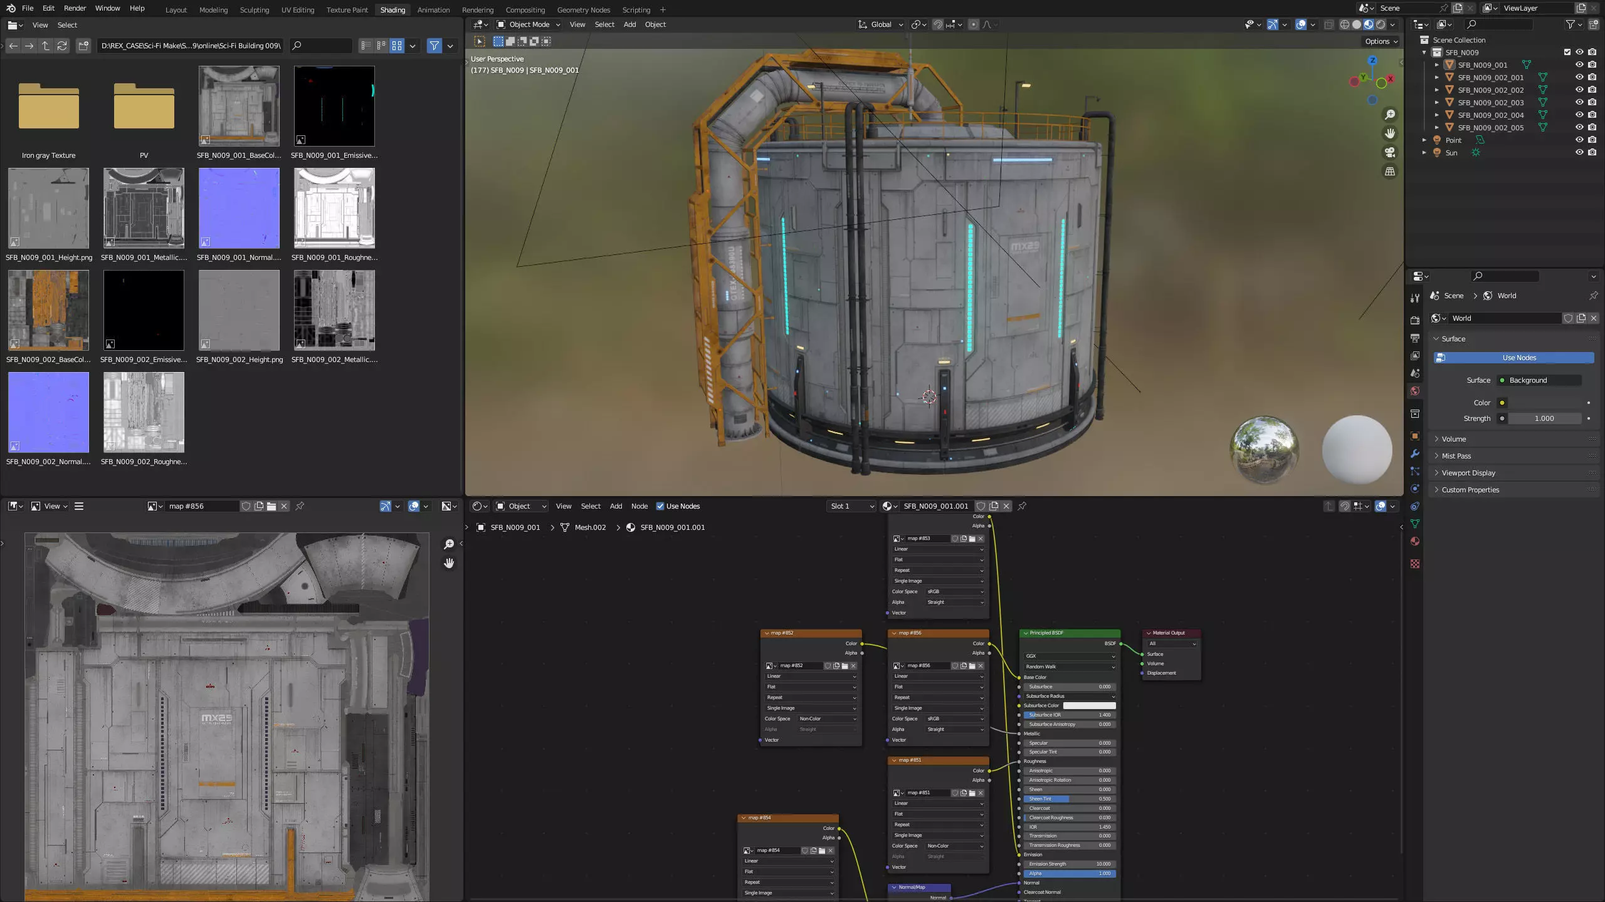The height and width of the screenshot is (902, 1605).
Task: Click the Subsurface Color white swatch
Action: pos(1089,705)
